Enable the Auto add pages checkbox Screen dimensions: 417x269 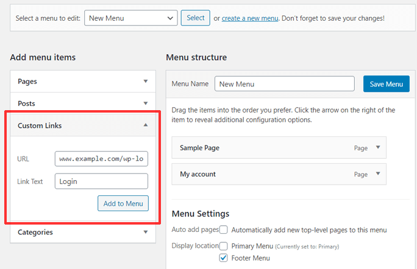point(223,229)
